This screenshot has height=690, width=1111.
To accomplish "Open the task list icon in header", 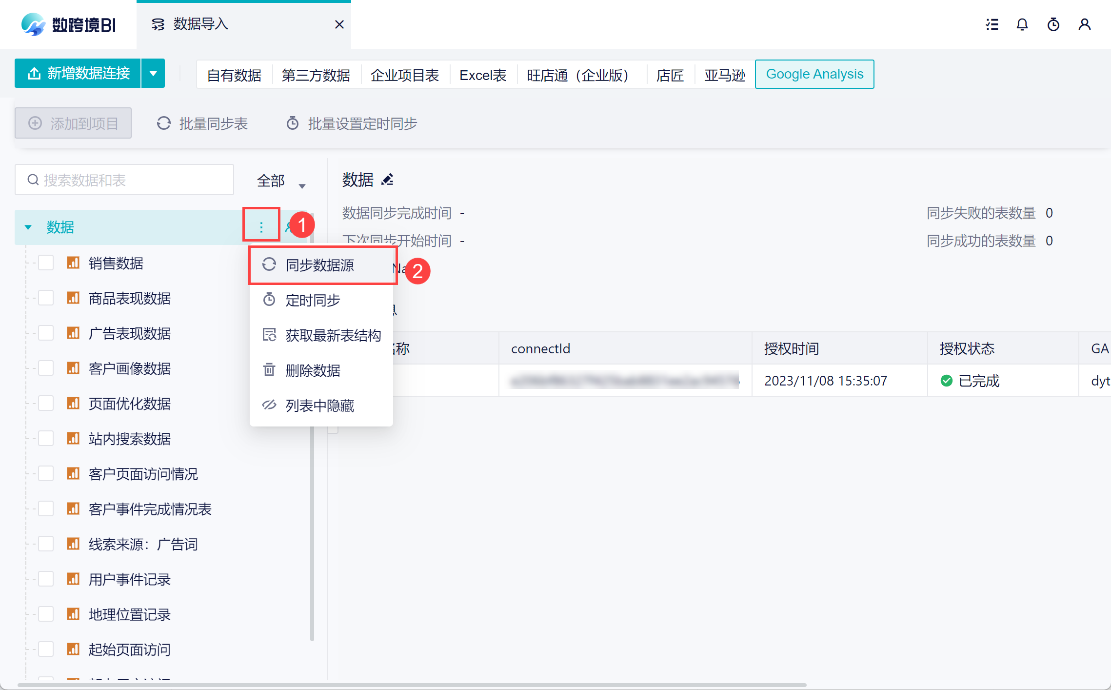I will coord(992,24).
